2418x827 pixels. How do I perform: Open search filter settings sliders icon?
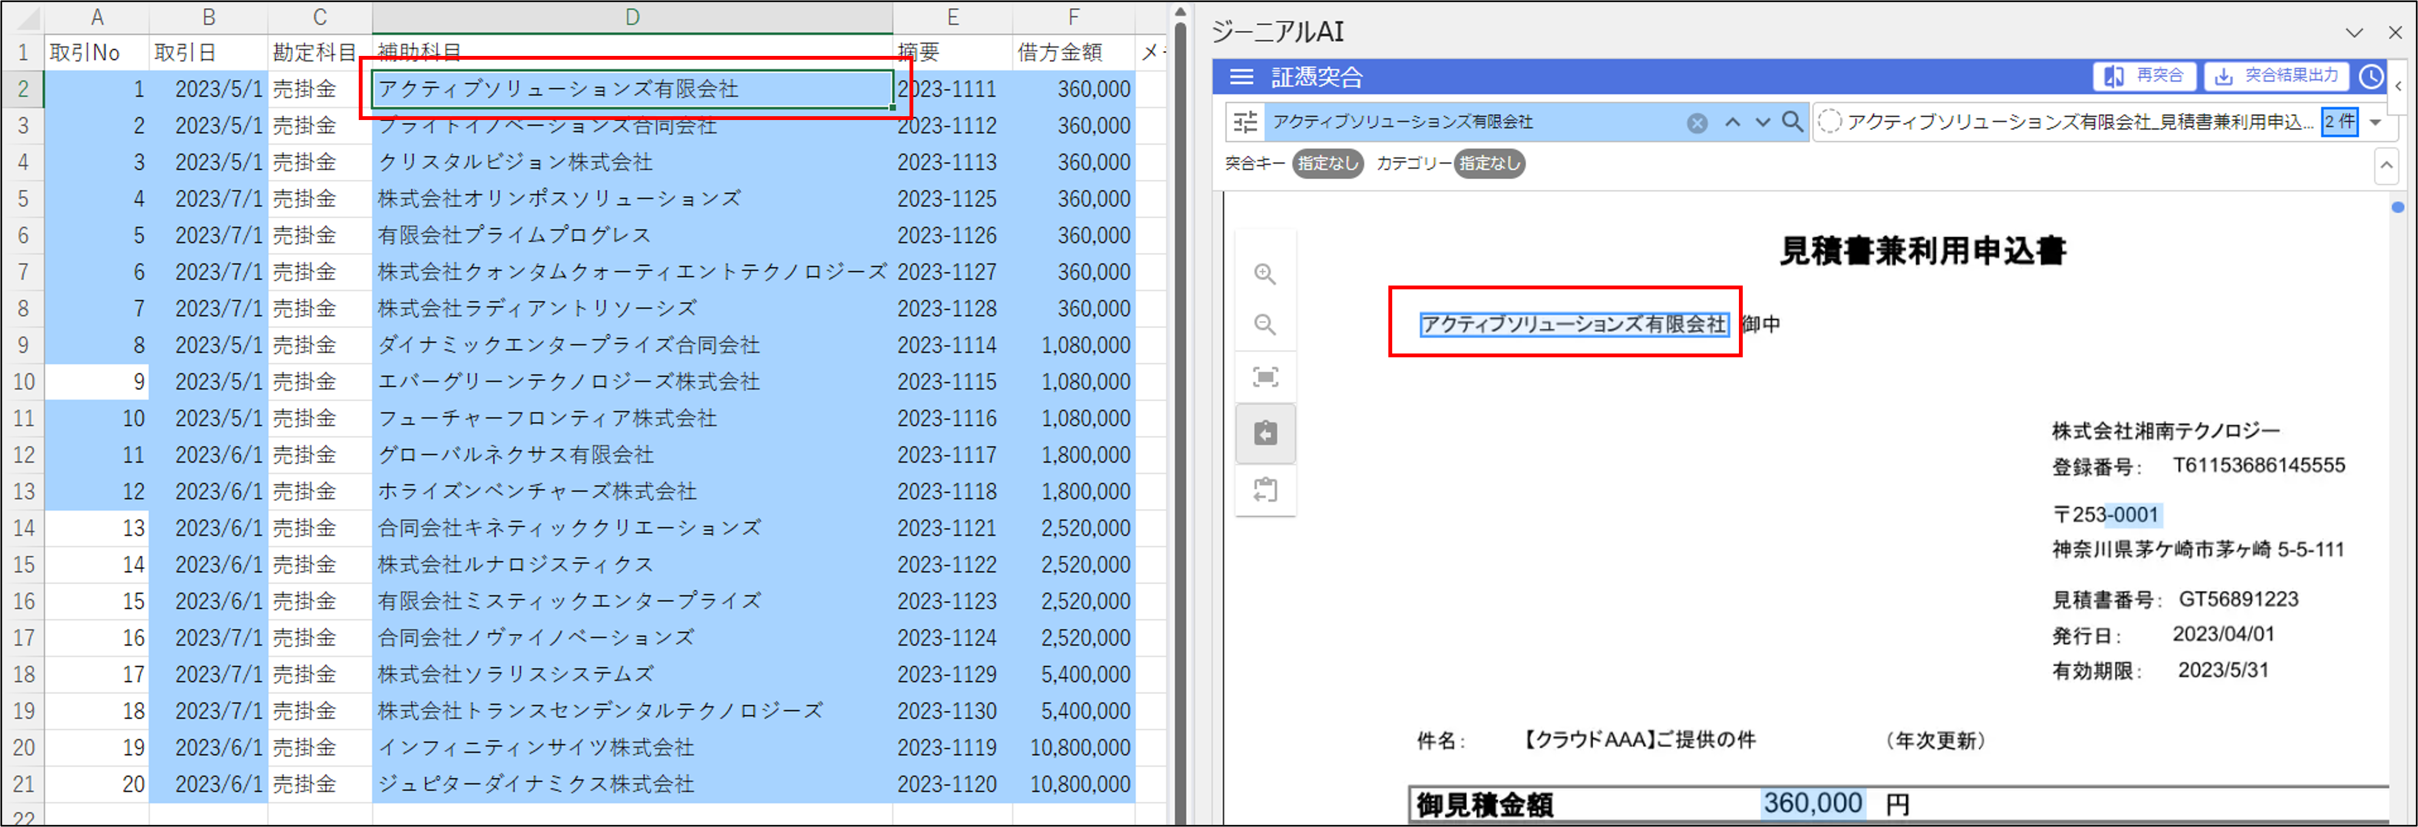1246,122
